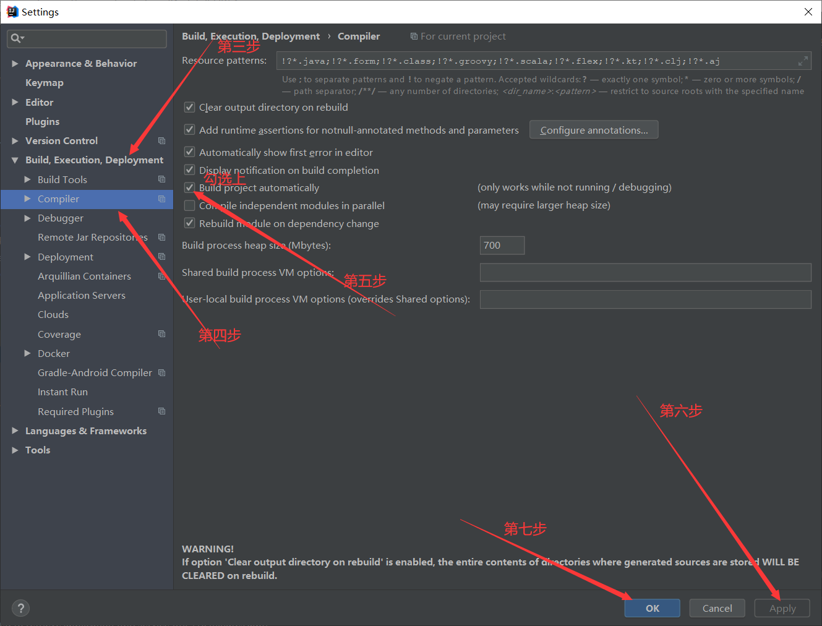Close the Settings dialog window
Viewport: 822px width, 626px height.
808,12
